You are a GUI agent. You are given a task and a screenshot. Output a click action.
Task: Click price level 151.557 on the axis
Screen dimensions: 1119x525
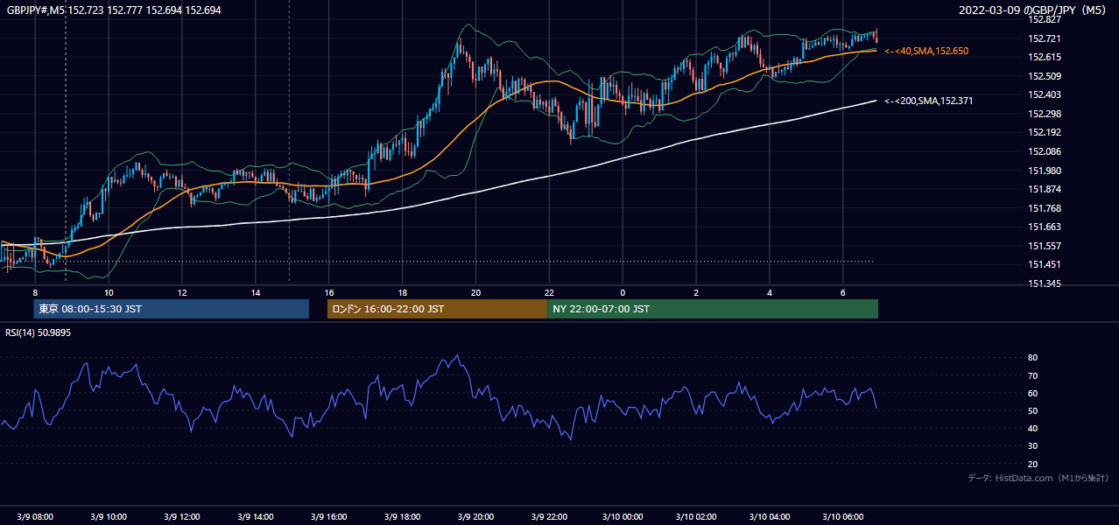pos(1044,246)
